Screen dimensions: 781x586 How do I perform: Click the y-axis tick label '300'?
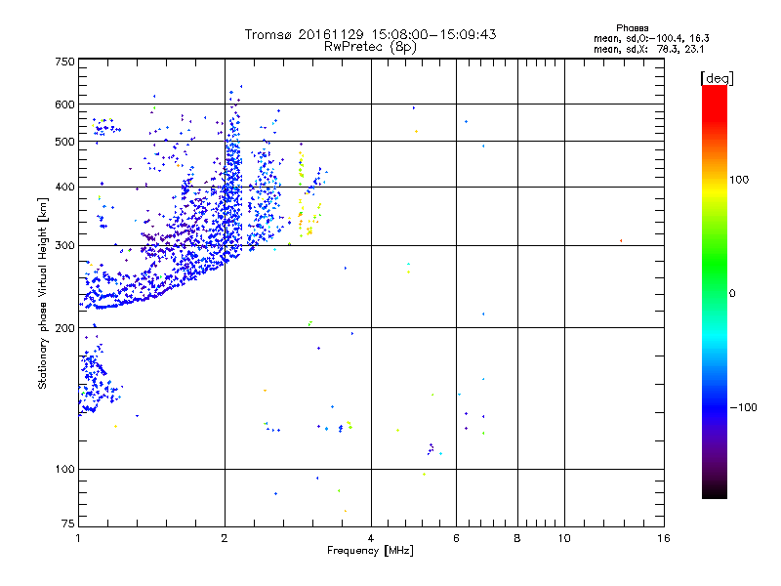tap(64, 246)
